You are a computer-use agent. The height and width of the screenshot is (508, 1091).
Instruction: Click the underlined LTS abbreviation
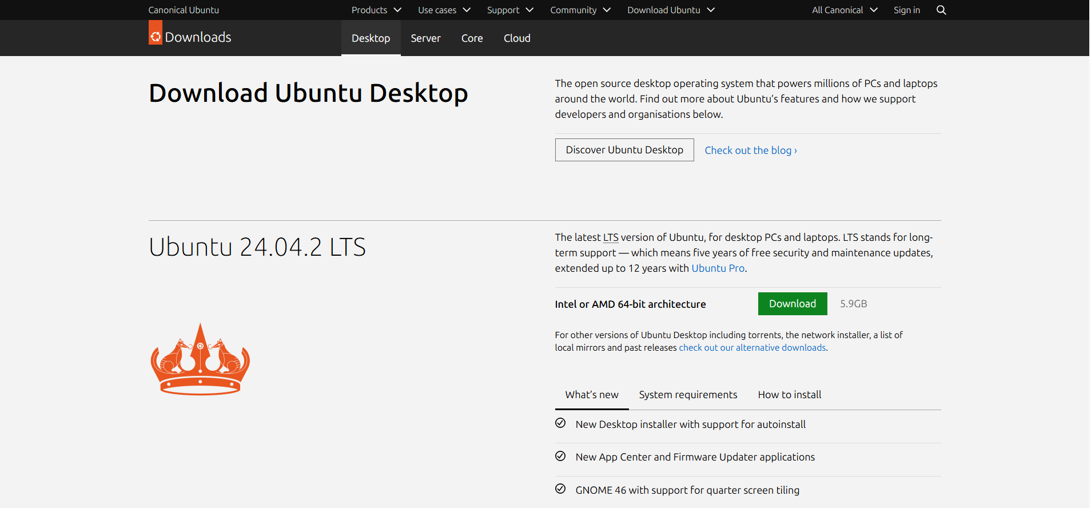click(x=611, y=237)
